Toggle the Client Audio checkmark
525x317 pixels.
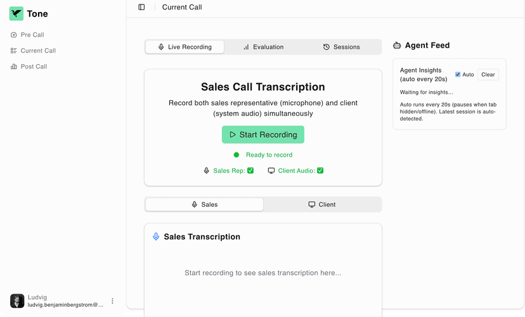(320, 171)
